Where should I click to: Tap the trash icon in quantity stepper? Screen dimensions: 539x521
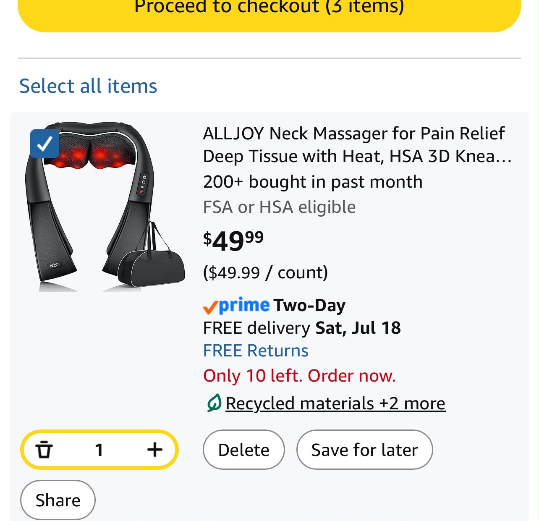point(44,450)
